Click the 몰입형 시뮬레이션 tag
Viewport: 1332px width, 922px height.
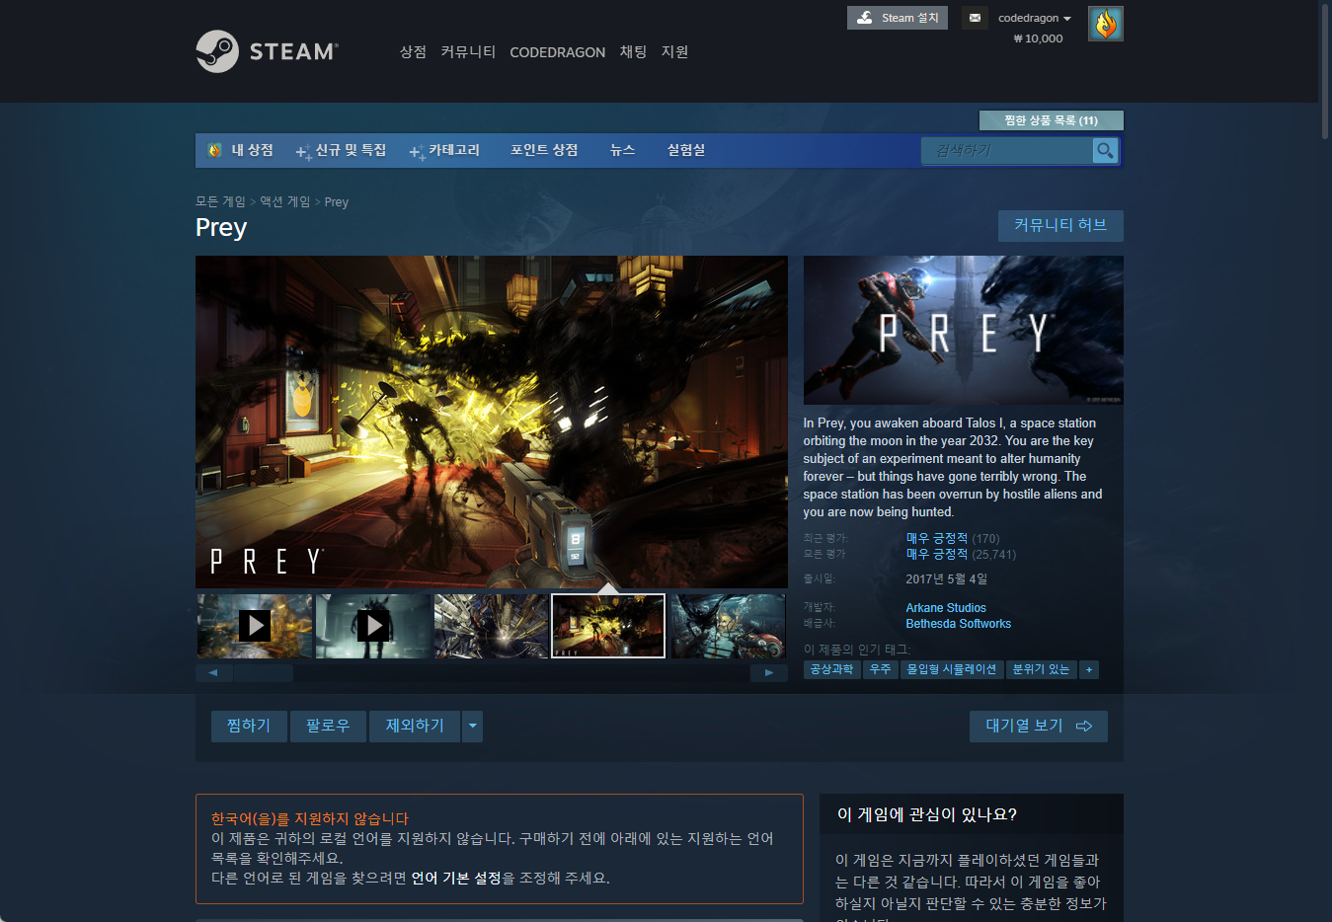(x=952, y=669)
